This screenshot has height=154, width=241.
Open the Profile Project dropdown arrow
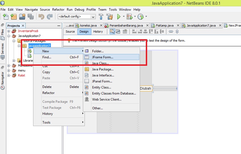(x=146, y=16)
